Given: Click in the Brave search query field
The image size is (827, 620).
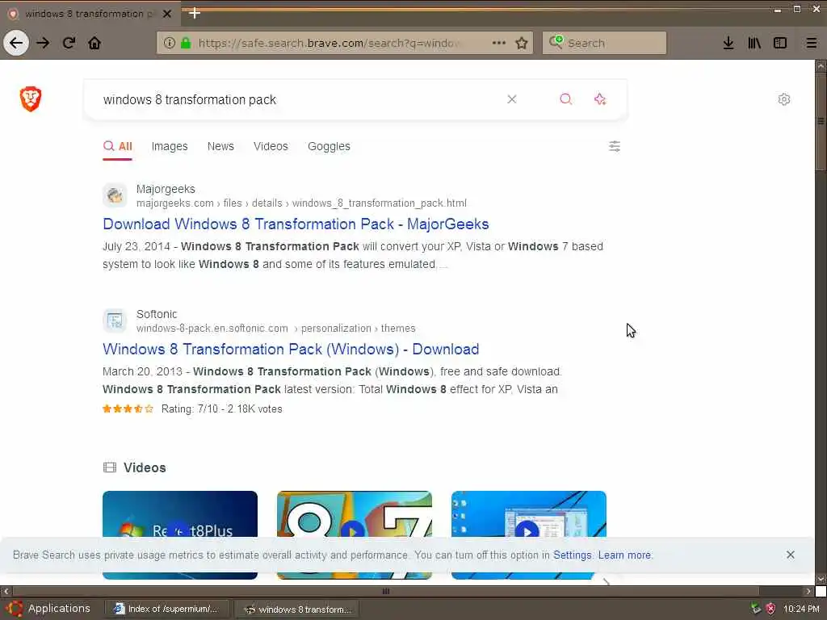Looking at the screenshot, I should tap(300, 99).
